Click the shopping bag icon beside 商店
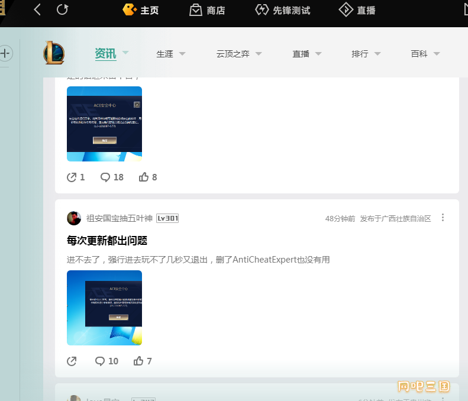Screen dimensions: 468x401 196,10
